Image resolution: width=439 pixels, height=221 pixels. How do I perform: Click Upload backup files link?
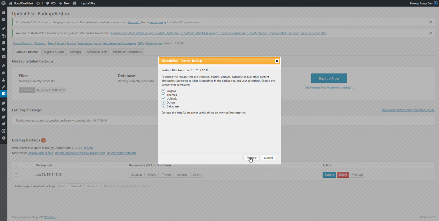[40, 153]
